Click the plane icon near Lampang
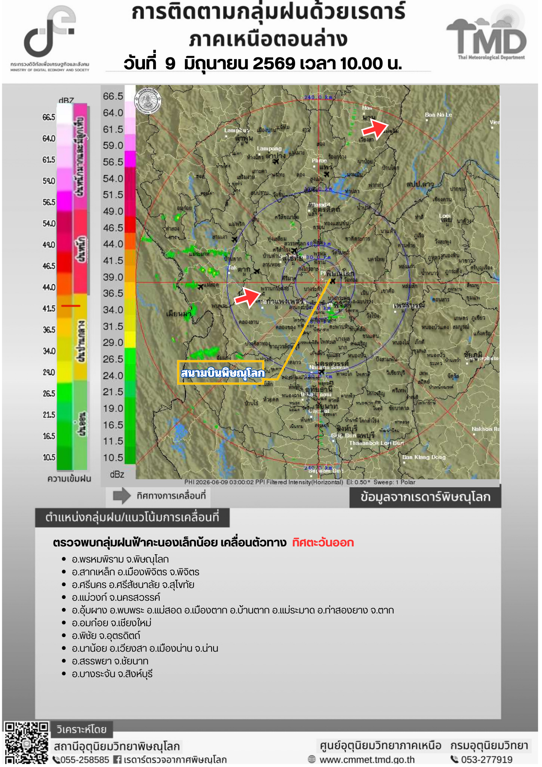This screenshot has width=542, height=767. coord(276,161)
